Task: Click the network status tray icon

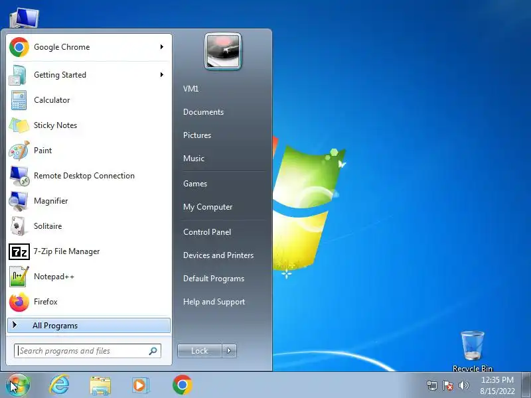Action: coord(432,385)
